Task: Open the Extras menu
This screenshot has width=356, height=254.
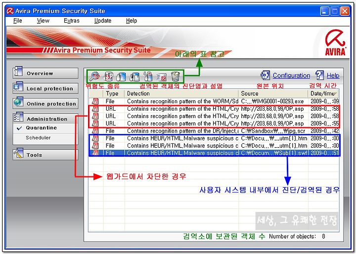Action: coord(72,21)
